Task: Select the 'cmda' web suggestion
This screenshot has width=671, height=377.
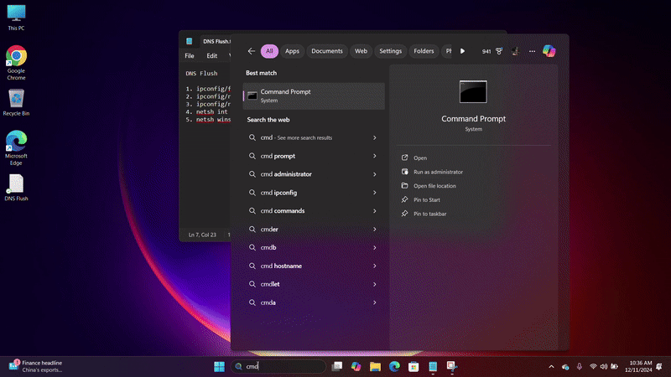Action: coord(314,302)
